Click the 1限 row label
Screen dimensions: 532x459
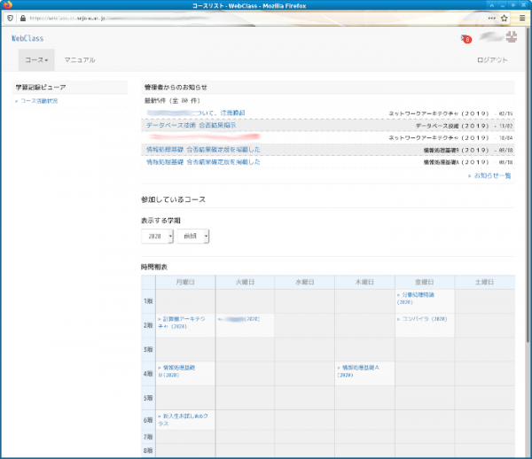[x=148, y=301]
